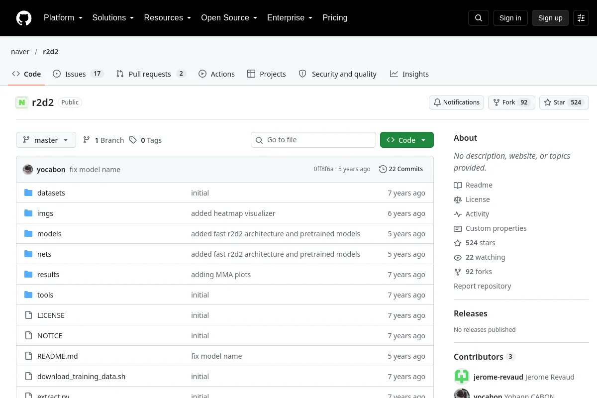Viewport: 597px width, 398px height.
Task: Click the download_training_data.sh file icon
Action: [28, 376]
